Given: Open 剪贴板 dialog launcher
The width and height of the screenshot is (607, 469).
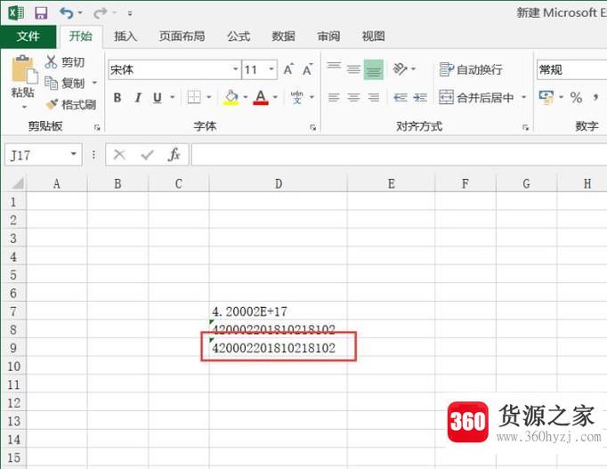Looking at the screenshot, I should coord(97,127).
